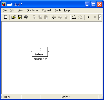
Task: Copy selection with the Copy icon
Action: pos(40,17)
